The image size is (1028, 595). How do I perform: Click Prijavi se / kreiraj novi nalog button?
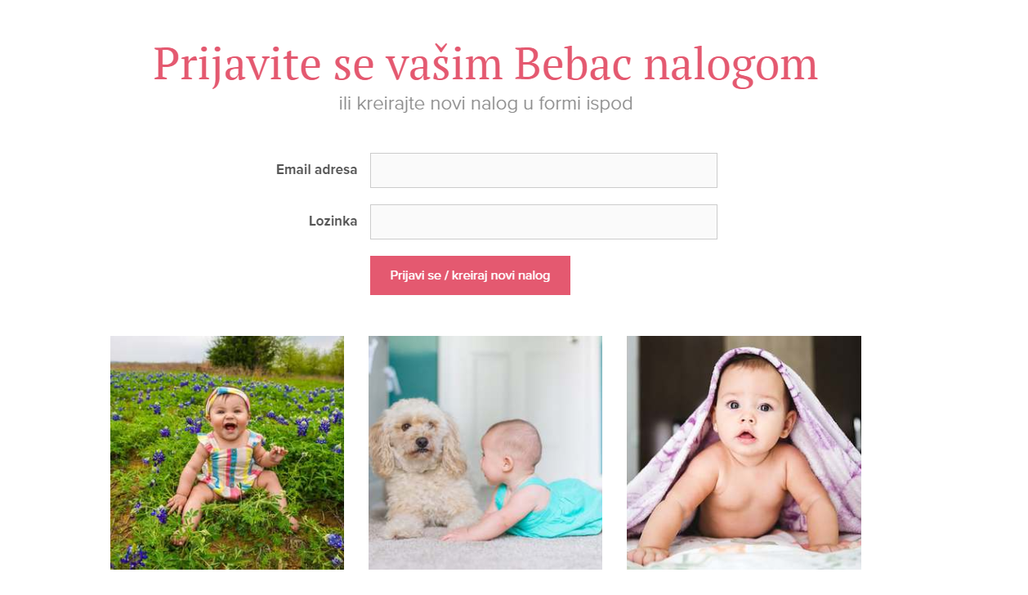click(470, 275)
